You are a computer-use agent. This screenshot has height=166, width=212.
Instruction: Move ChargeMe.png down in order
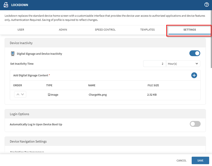click(x=23, y=95)
